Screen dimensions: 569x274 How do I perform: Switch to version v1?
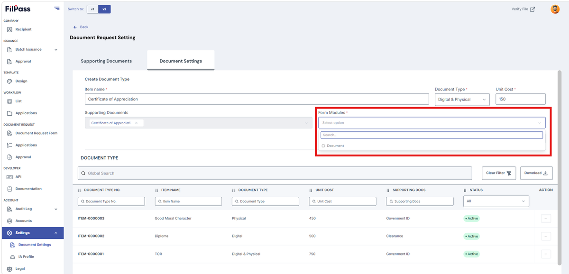click(x=92, y=9)
